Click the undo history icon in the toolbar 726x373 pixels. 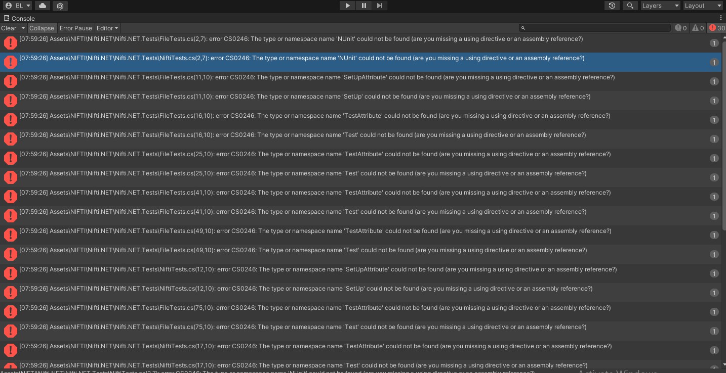pyautogui.click(x=612, y=6)
